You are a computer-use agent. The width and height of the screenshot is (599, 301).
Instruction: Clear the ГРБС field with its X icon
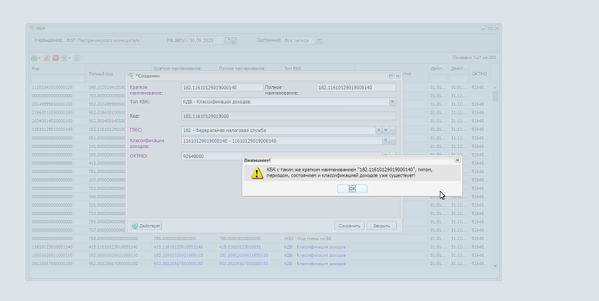378,130
